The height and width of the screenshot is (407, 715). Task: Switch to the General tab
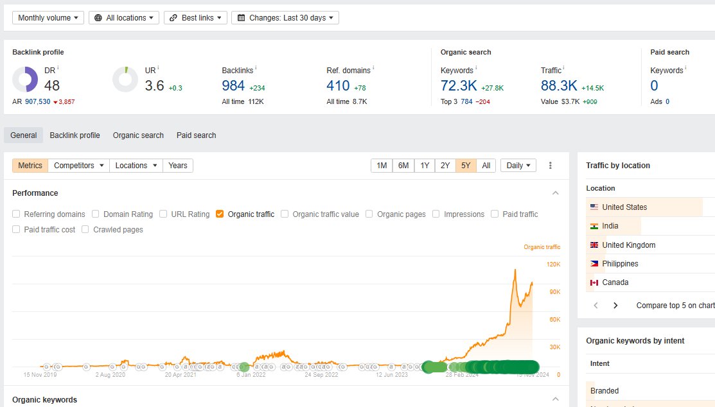coord(24,135)
